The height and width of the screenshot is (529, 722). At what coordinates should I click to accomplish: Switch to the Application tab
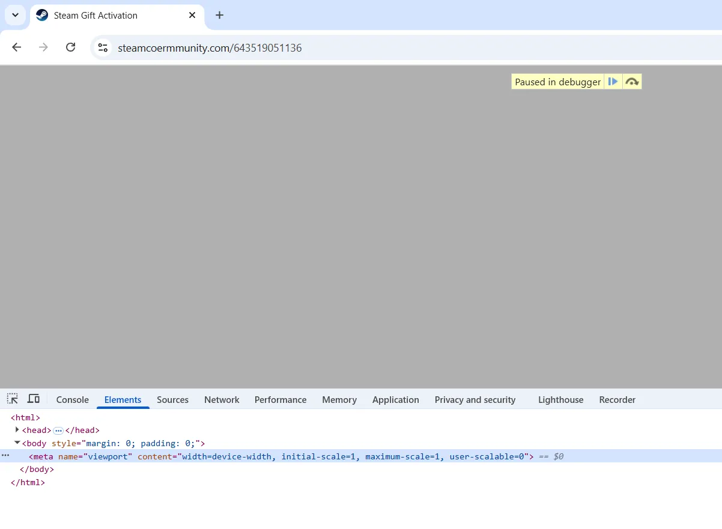(x=396, y=400)
